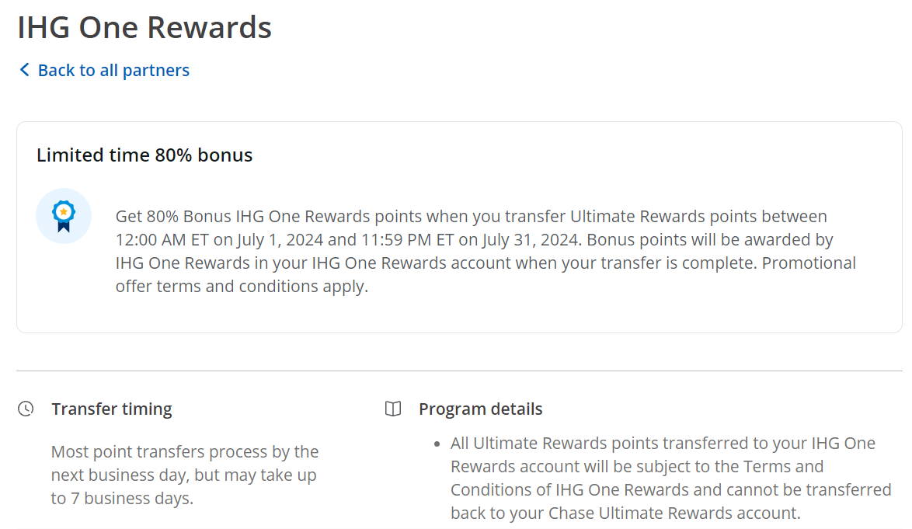
Task: Click the Program details section heading
Action: click(481, 409)
